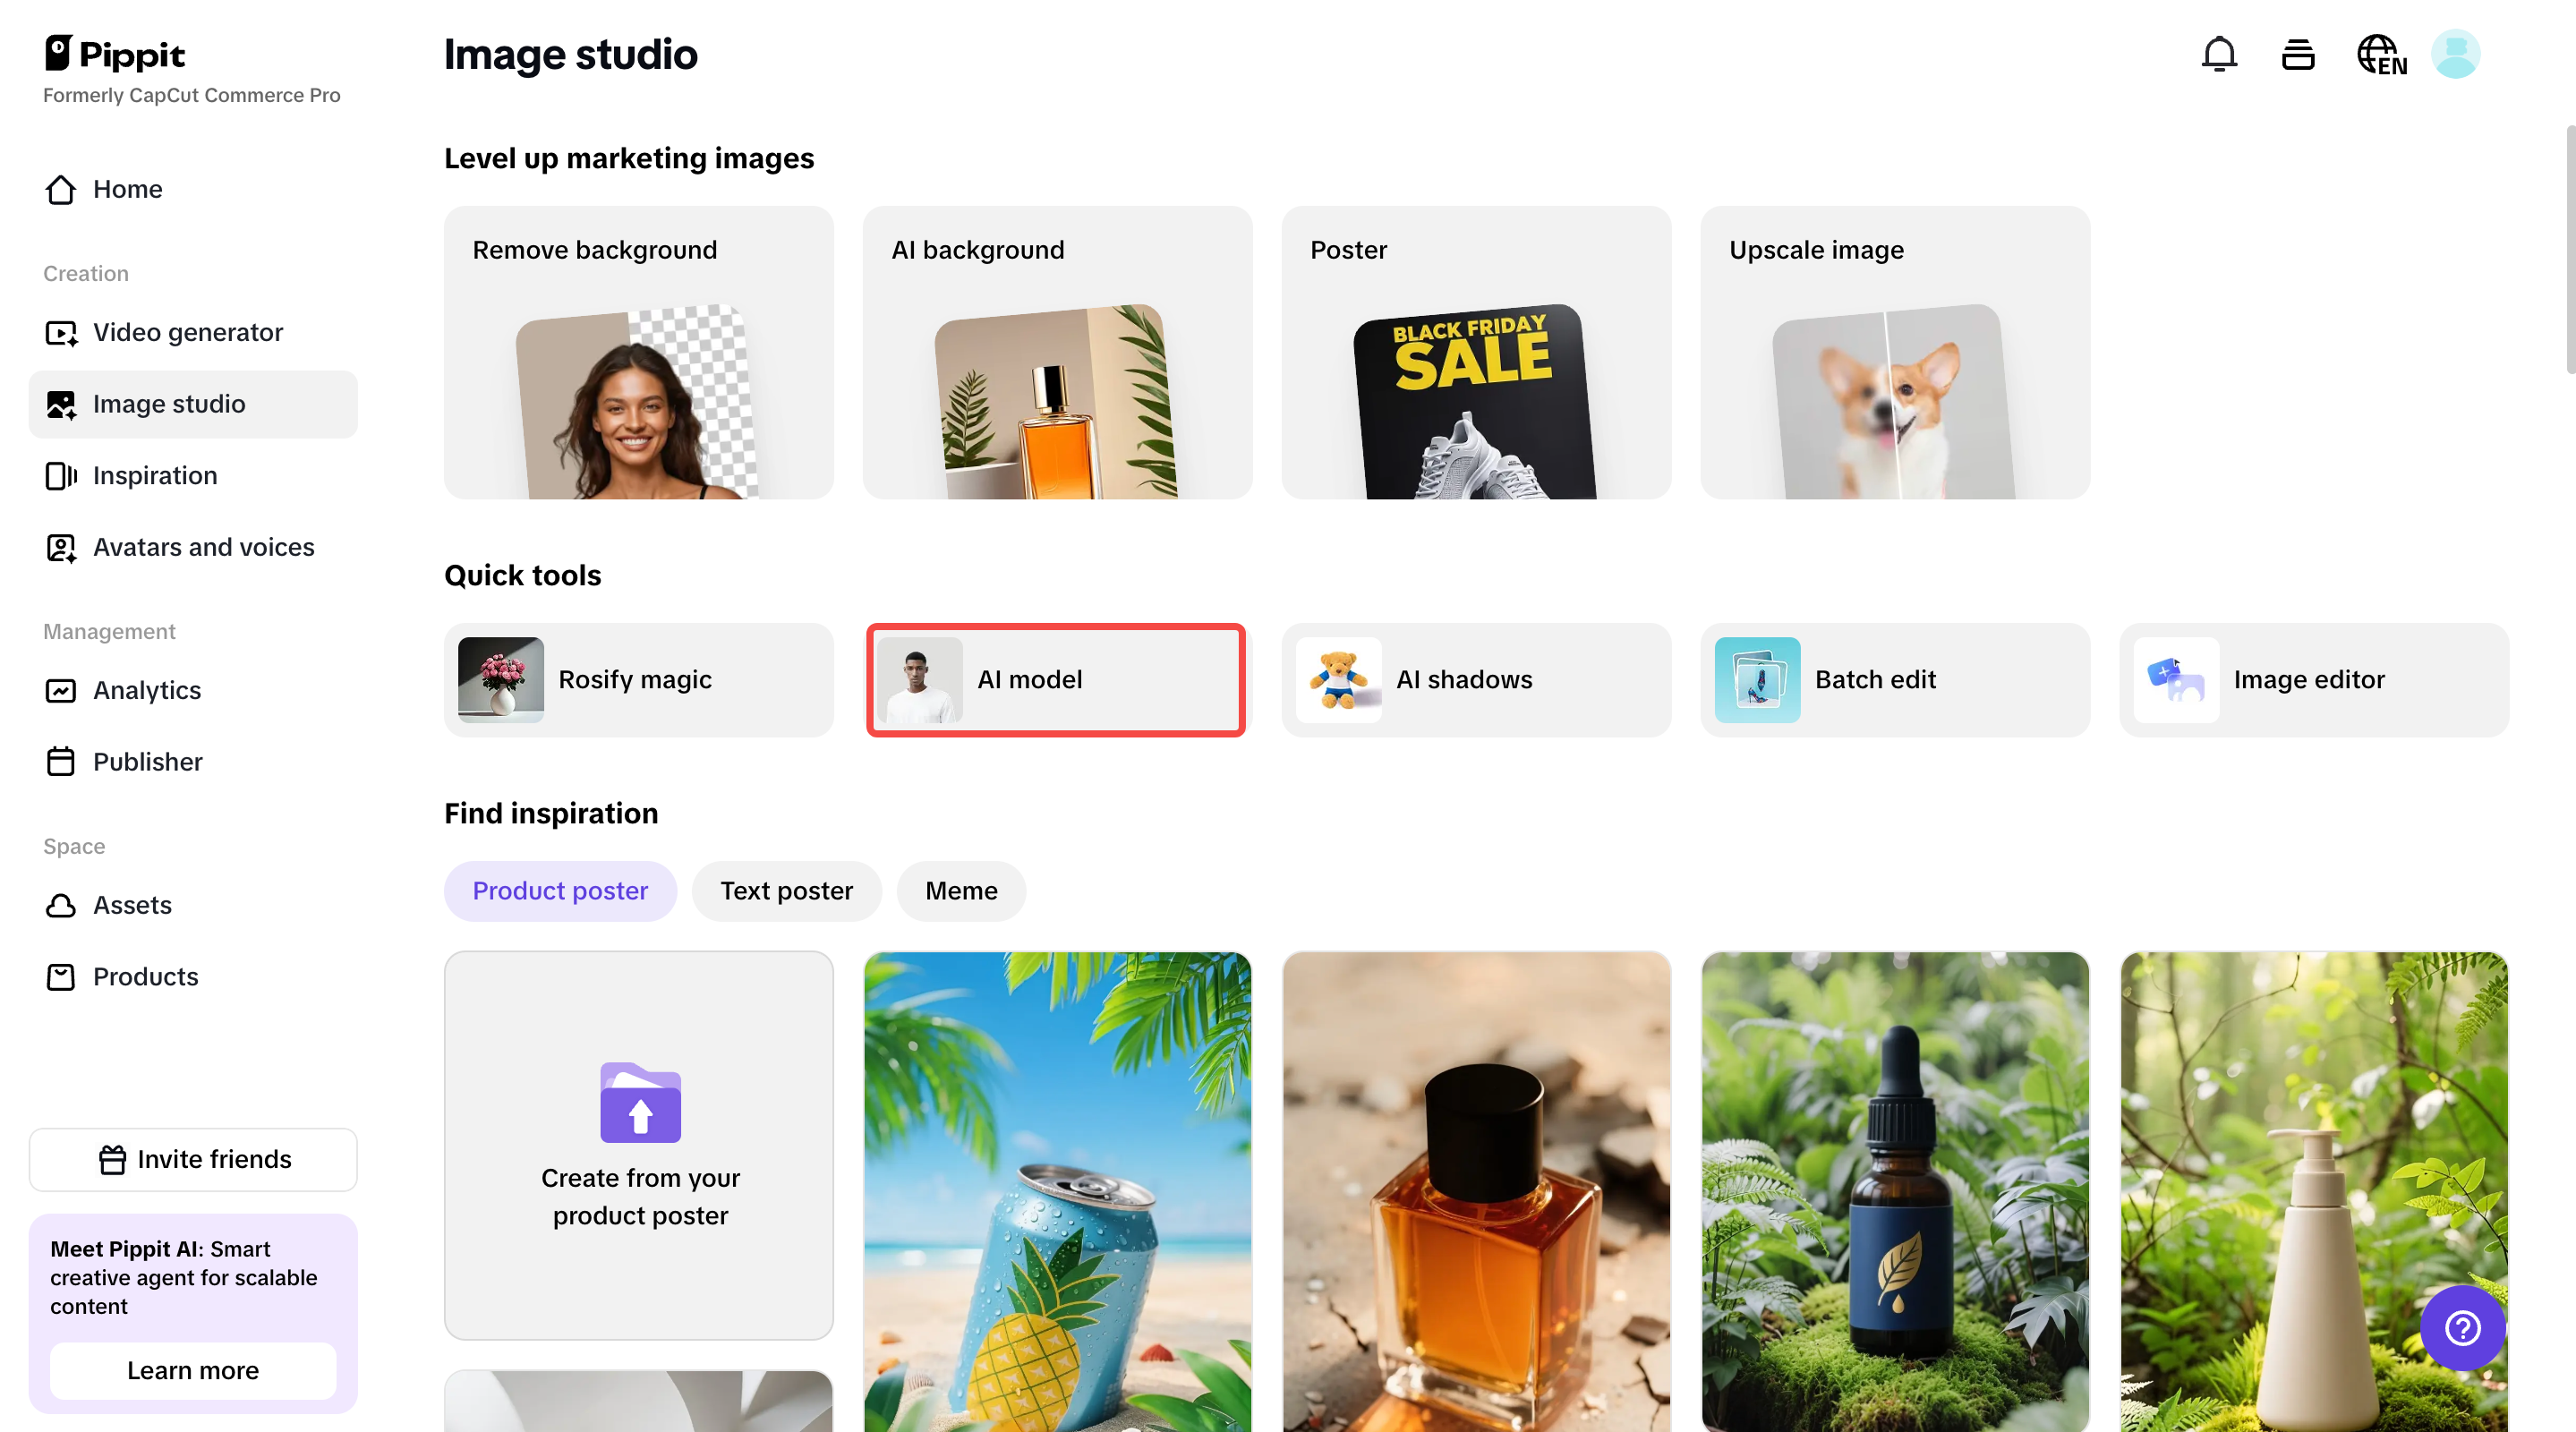
Task: Open the user profile avatar
Action: [2455, 54]
